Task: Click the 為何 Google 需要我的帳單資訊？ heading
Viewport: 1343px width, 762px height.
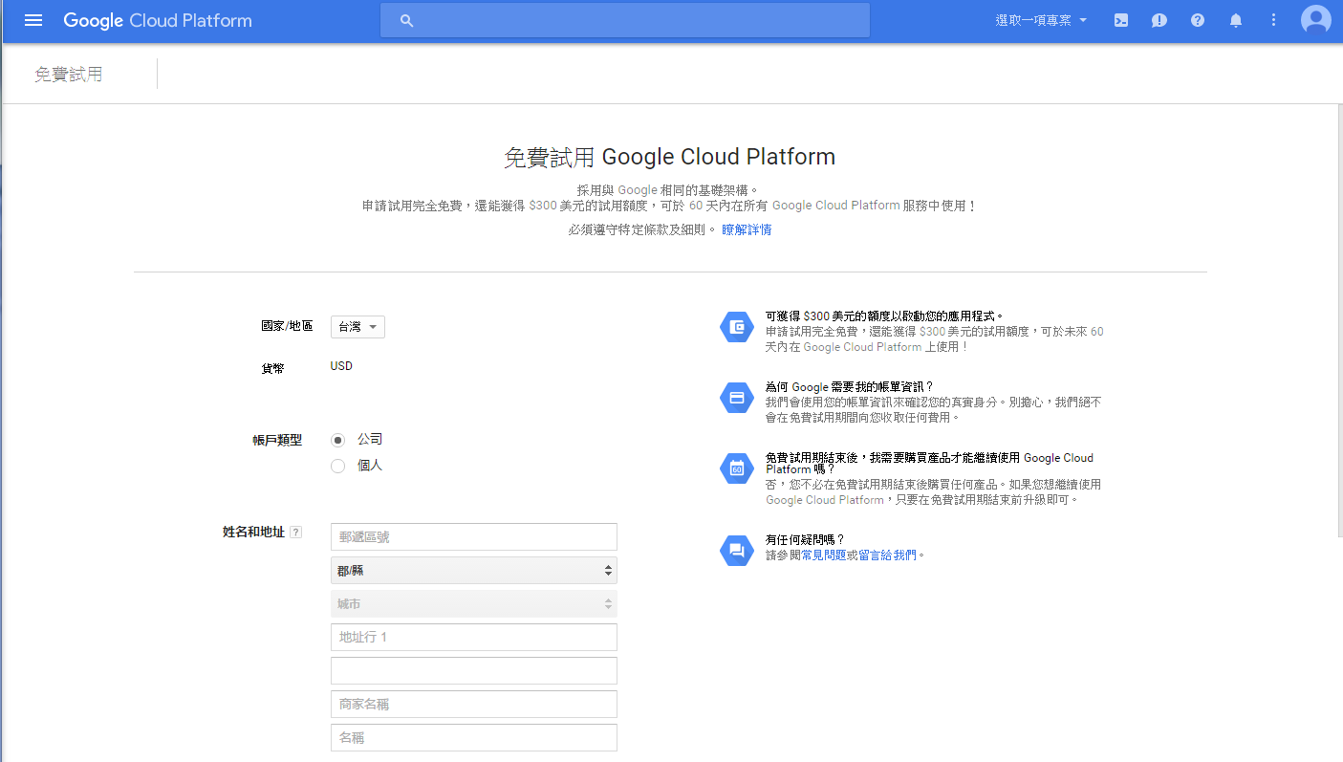Action: [x=850, y=387]
